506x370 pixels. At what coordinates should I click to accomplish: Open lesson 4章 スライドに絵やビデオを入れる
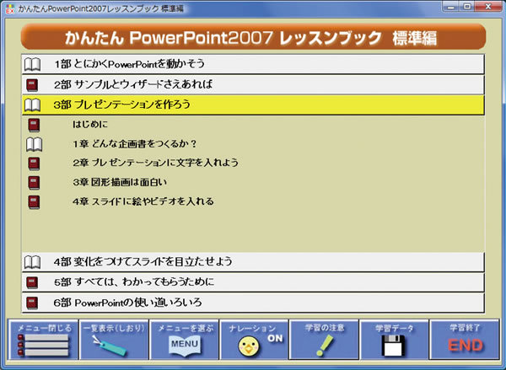[143, 201]
